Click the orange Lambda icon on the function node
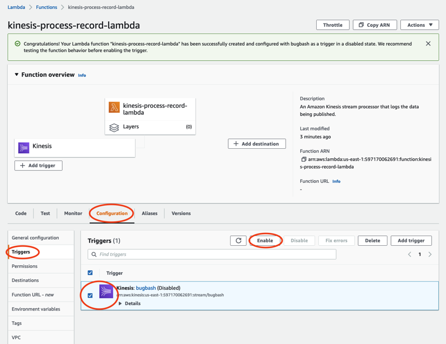This screenshot has width=446, height=344. click(x=115, y=106)
